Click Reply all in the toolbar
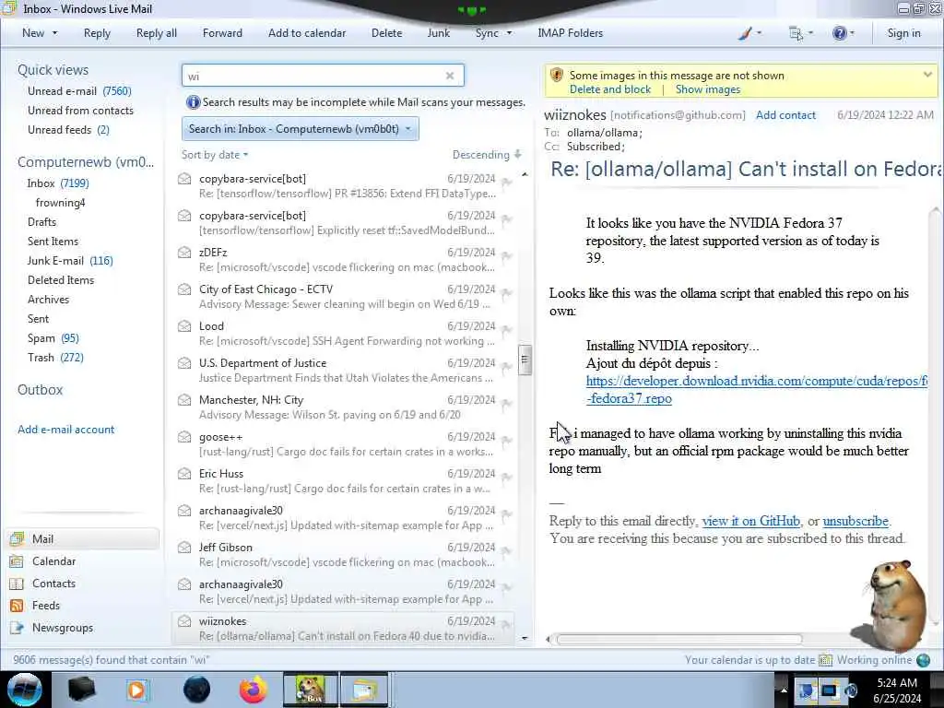The height and width of the screenshot is (708, 944). [157, 33]
